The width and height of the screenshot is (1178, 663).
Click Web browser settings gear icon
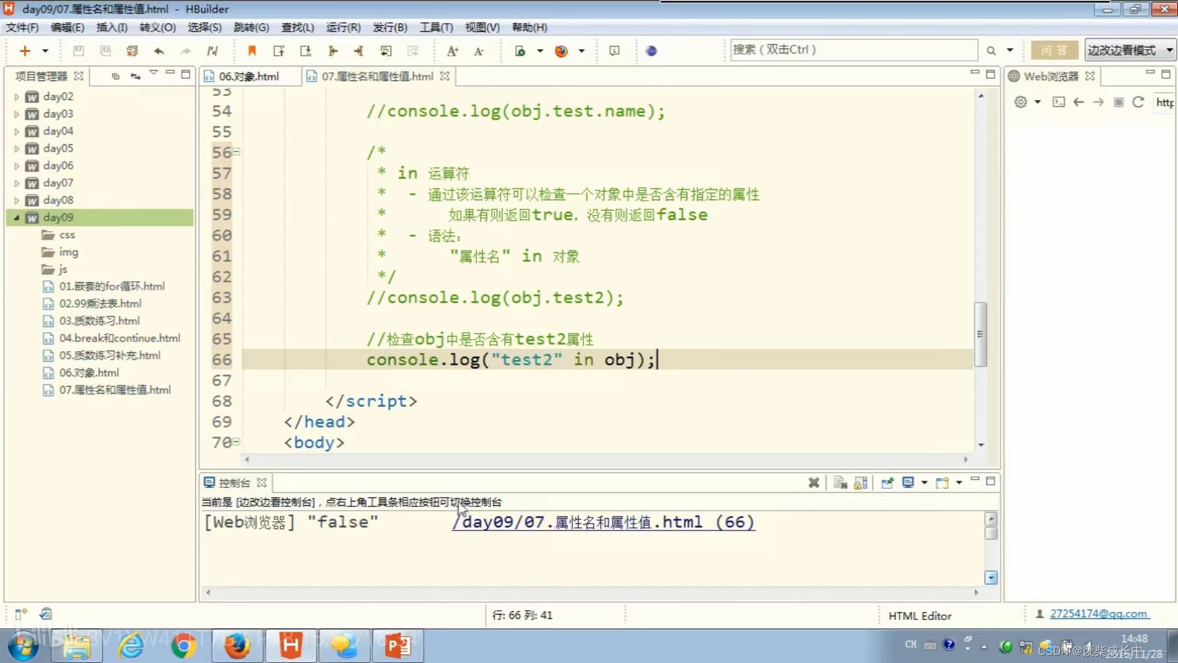click(x=1020, y=102)
